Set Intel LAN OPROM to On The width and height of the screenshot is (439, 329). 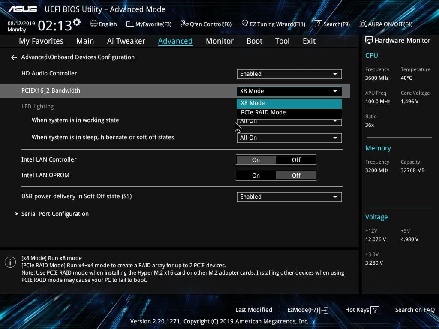pos(256,176)
